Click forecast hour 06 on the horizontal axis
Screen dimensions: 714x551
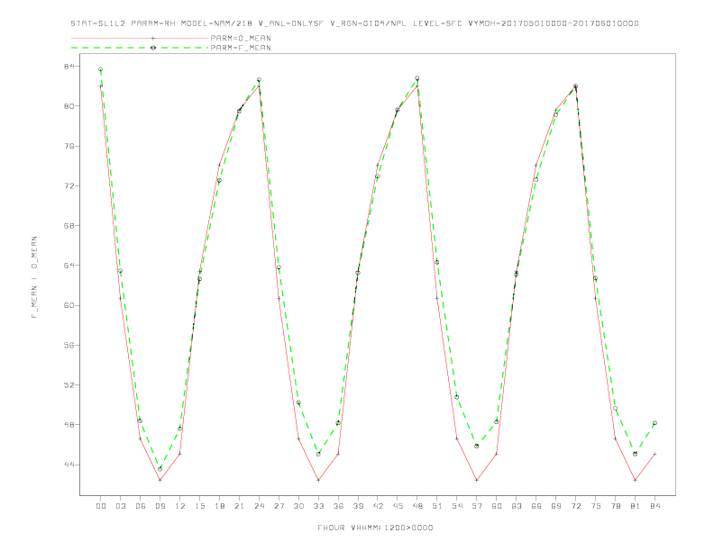click(x=141, y=506)
